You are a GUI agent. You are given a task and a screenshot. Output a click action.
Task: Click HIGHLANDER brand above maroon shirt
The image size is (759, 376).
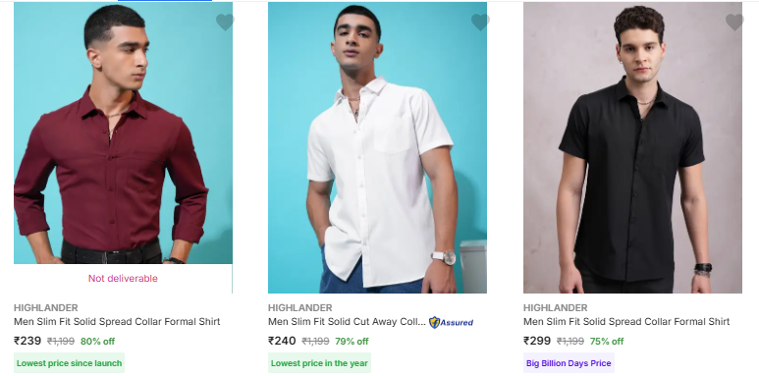(x=45, y=307)
